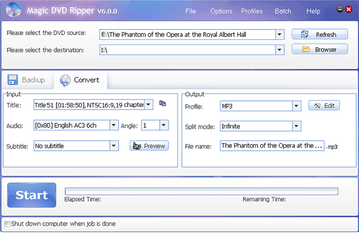Click the copy icon next to Title dropdown
This screenshot has height=233, width=359.
point(162,103)
